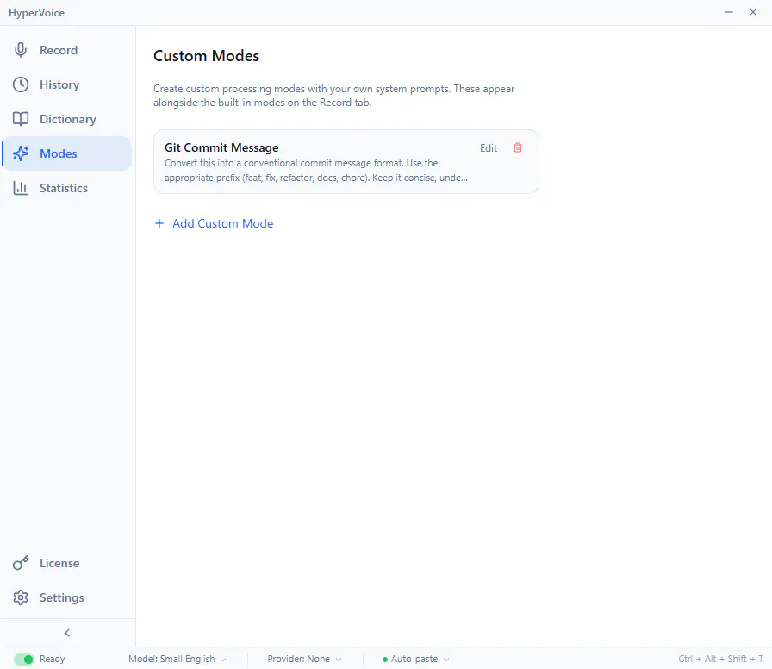772x669 pixels.
Task: Delete Git Commit Message with trash icon
Action: tap(518, 147)
